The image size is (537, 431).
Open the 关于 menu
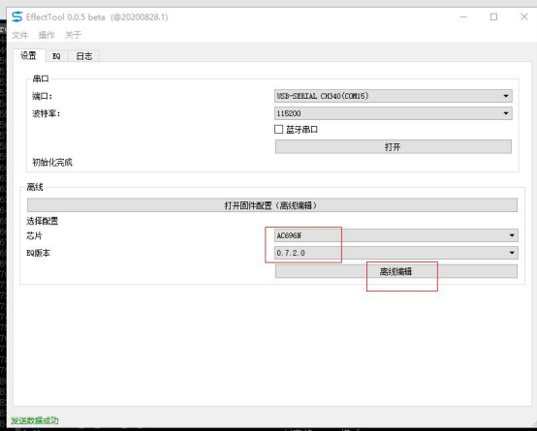[74, 35]
